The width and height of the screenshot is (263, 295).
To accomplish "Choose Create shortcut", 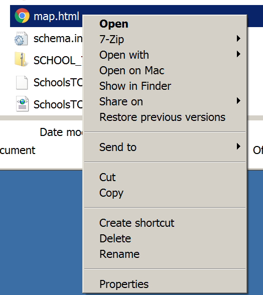I will tap(165, 223).
